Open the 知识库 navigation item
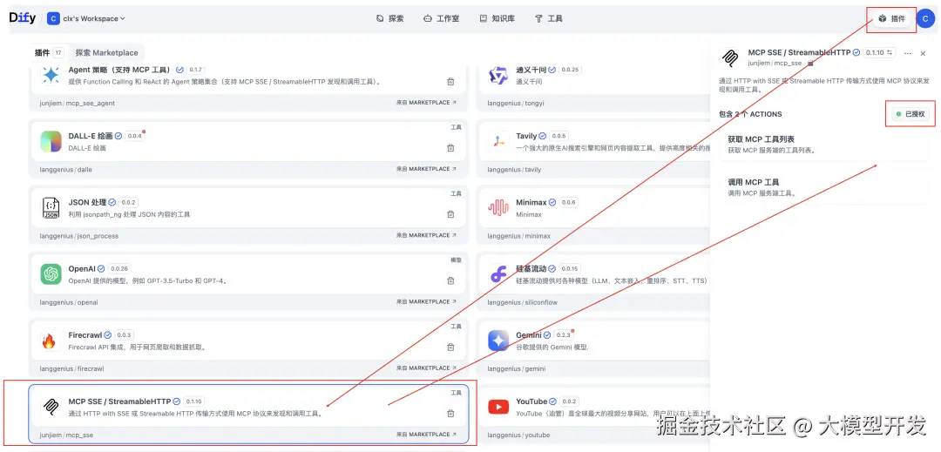 pos(497,18)
